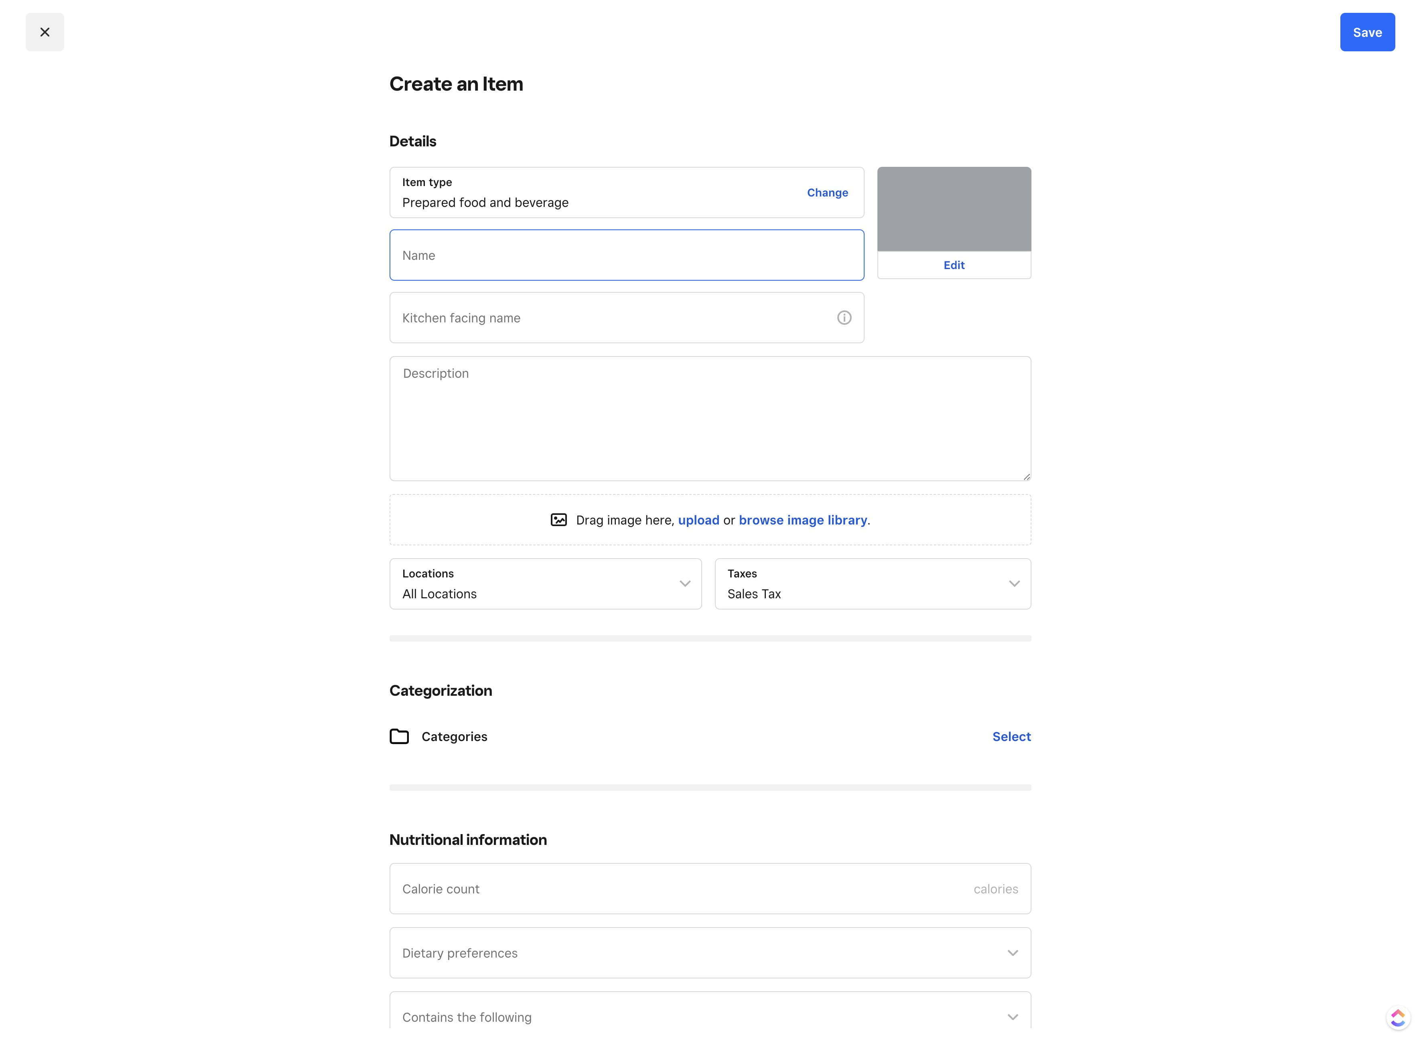Click the Save button

click(x=1367, y=32)
